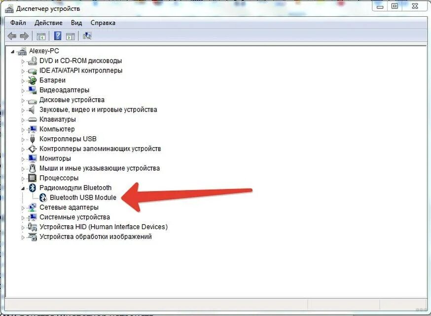Click the Bluetooth USB Module device icon

pos(43,197)
